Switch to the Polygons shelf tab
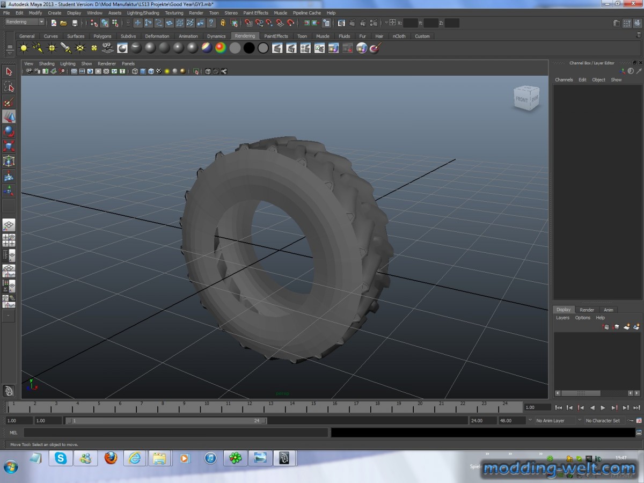Viewport: 644px width, 483px height. click(102, 36)
